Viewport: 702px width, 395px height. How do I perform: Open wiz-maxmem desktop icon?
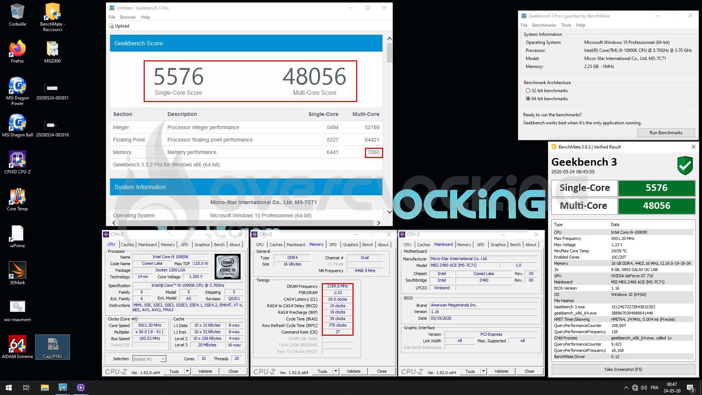[17, 310]
